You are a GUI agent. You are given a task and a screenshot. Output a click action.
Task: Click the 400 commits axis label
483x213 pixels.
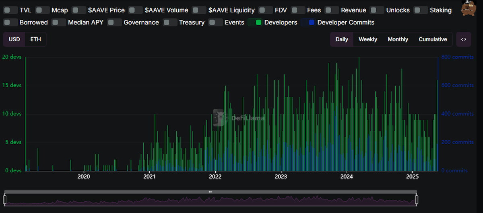tap(458, 114)
